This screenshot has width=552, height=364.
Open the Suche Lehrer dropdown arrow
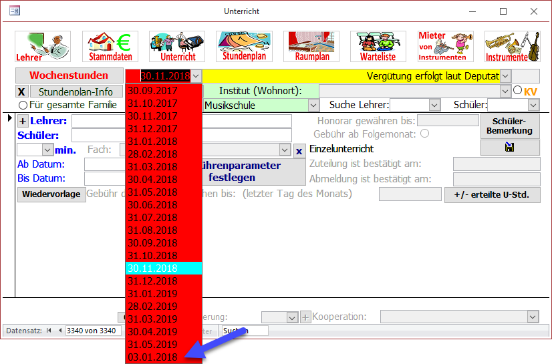point(434,105)
